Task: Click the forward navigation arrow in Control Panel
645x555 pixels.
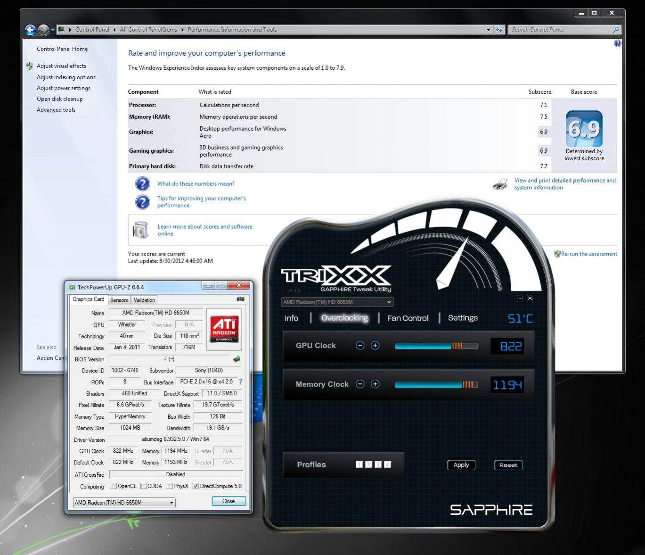Action: point(43,30)
